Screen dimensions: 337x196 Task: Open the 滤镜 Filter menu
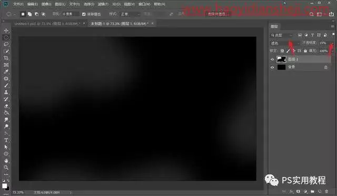(103, 4)
